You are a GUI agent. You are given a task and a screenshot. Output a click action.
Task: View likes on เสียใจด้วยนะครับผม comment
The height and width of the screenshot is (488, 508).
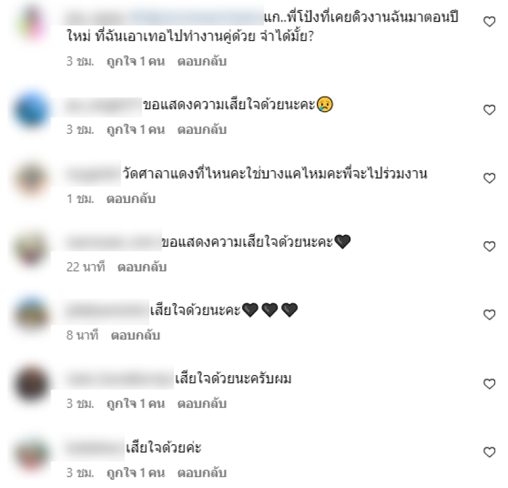click(x=136, y=404)
